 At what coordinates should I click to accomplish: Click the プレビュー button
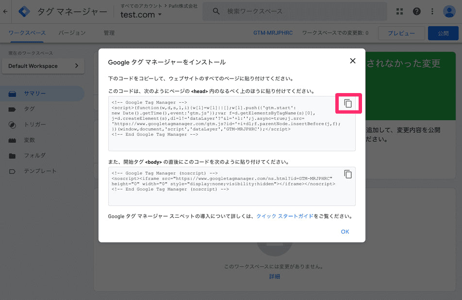click(x=400, y=33)
